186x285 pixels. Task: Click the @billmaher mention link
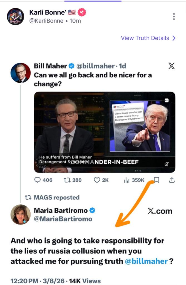[x=146, y=261]
